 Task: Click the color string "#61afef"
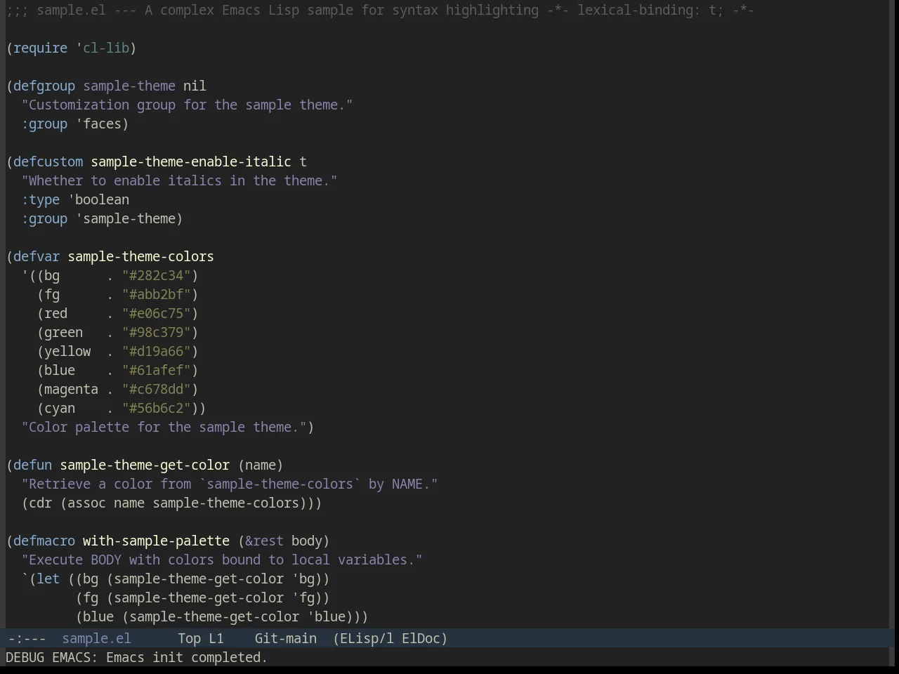pos(157,370)
